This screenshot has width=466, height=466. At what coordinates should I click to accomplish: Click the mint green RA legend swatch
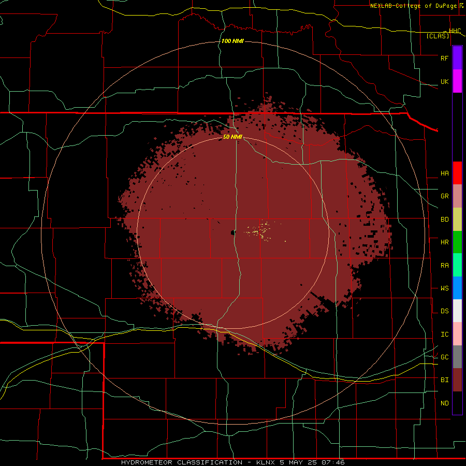click(x=457, y=265)
